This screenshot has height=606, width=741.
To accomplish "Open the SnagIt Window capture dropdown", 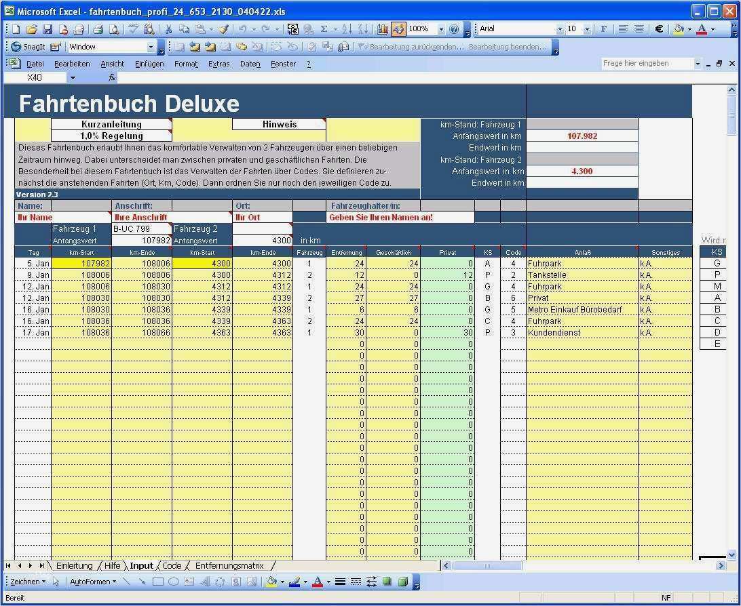I will pos(153,46).
